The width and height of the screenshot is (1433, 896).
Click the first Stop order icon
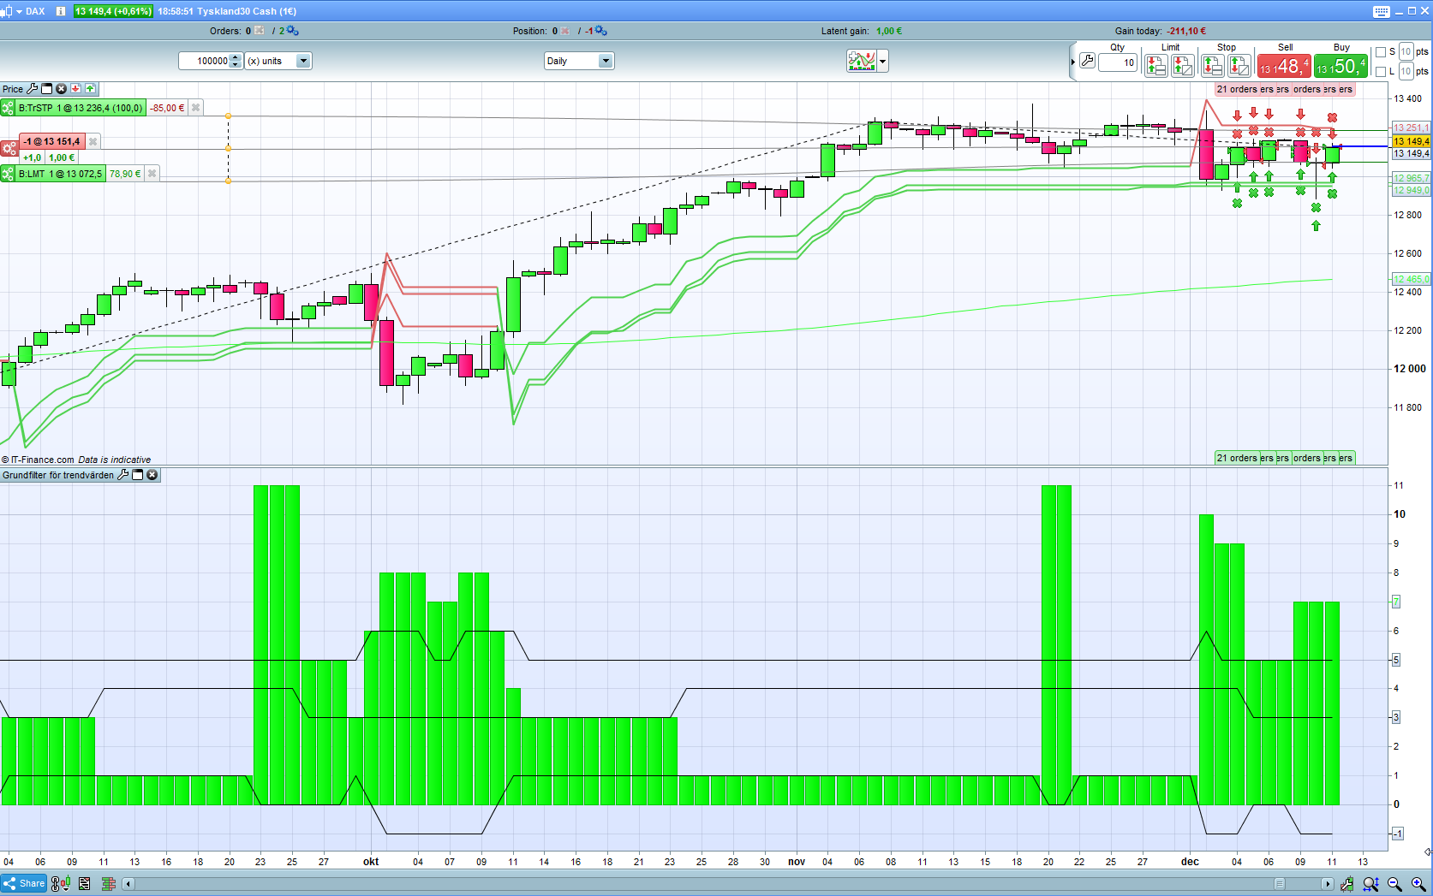click(x=1212, y=65)
